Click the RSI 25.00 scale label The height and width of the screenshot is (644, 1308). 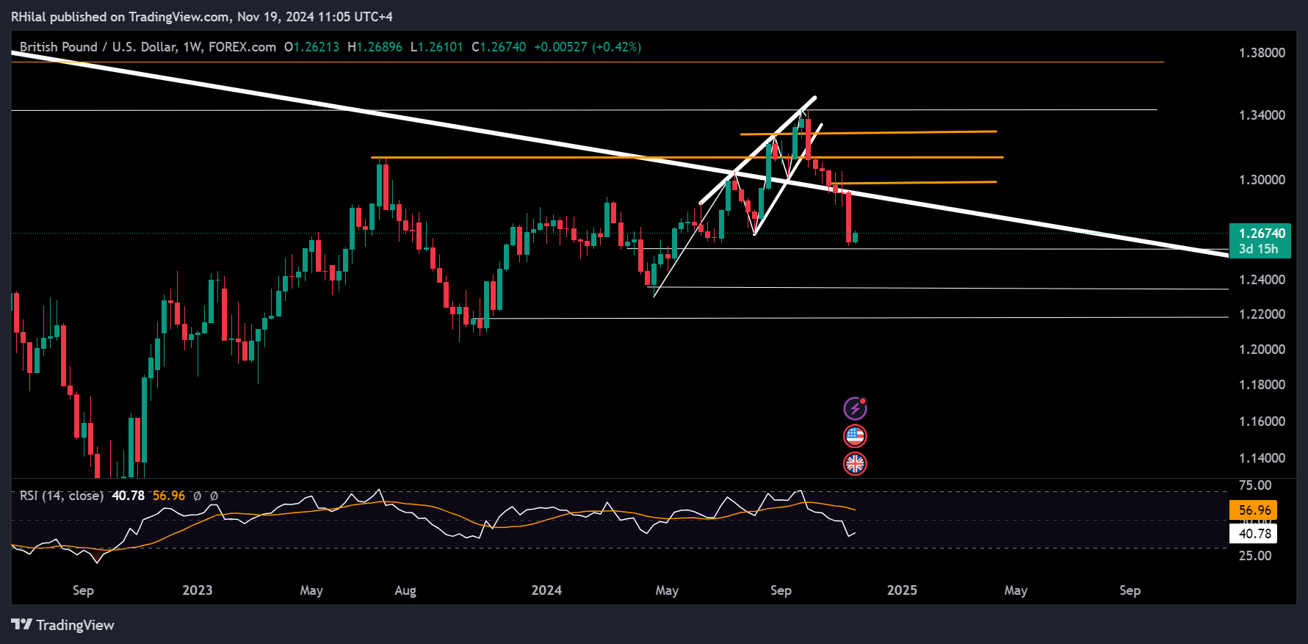click(x=1255, y=556)
